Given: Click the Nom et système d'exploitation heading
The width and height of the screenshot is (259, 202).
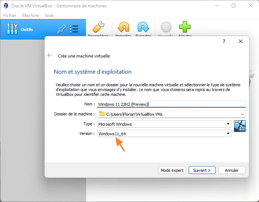Looking at the screenshot, I should (x=93, y=72).
